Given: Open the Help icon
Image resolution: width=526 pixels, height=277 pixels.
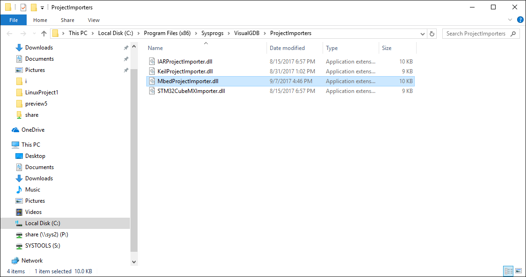Looking at the screenshot, I should [520, 20].
